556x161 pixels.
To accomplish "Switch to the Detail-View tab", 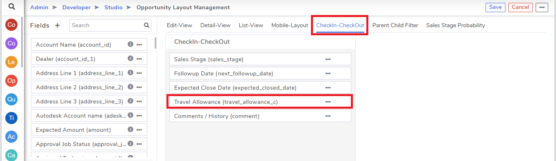I will 215,25.
